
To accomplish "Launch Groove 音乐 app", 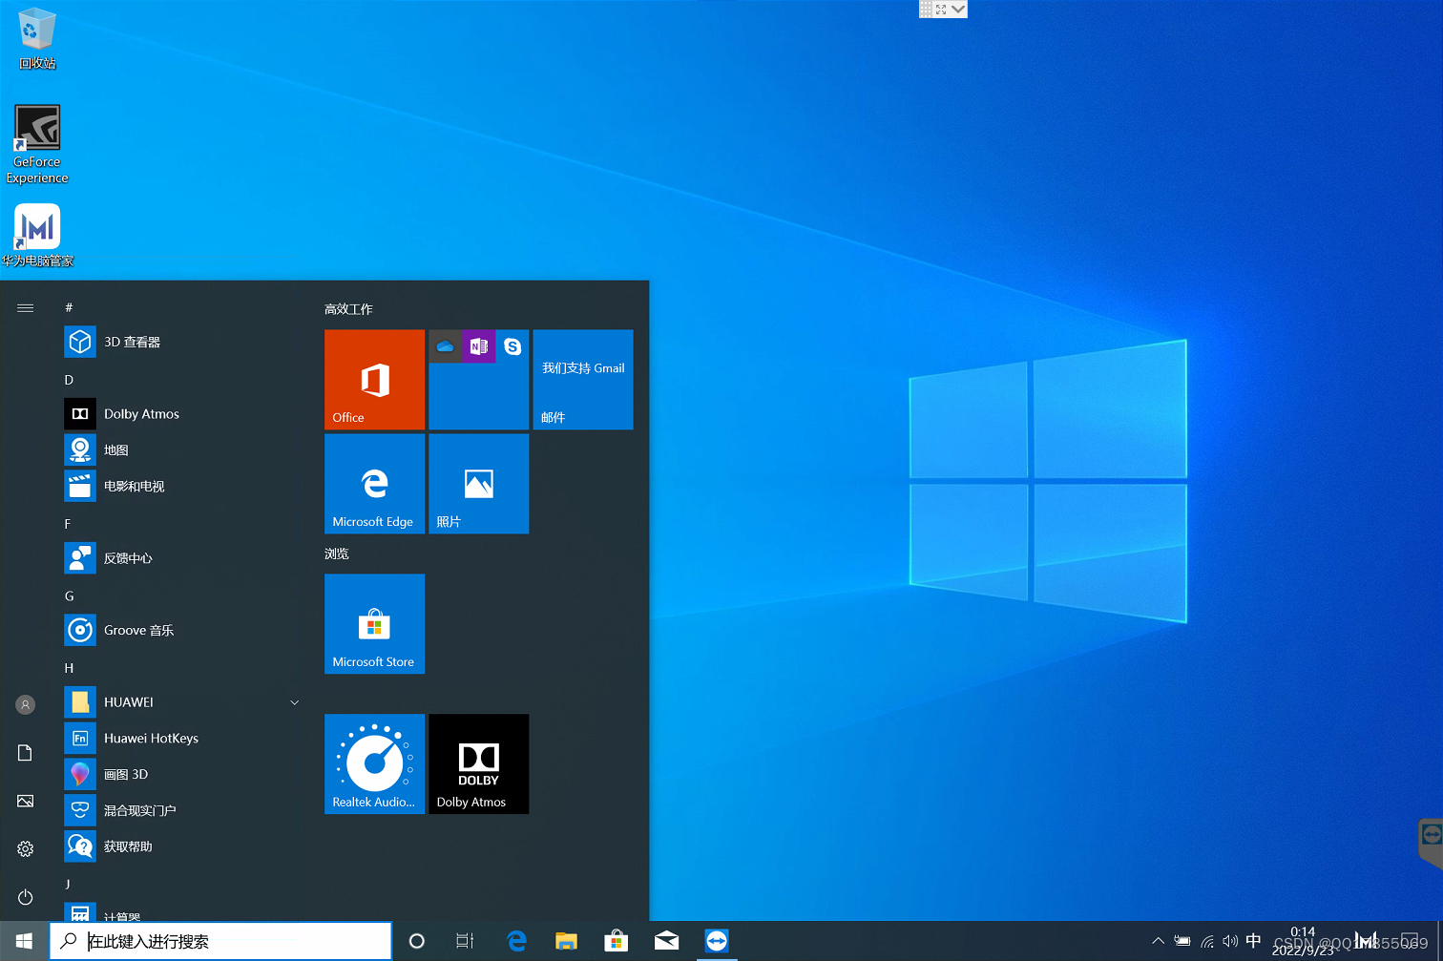I will (x=181, y=630).
